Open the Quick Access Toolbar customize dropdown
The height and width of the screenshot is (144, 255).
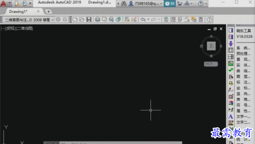coord(30,4)
